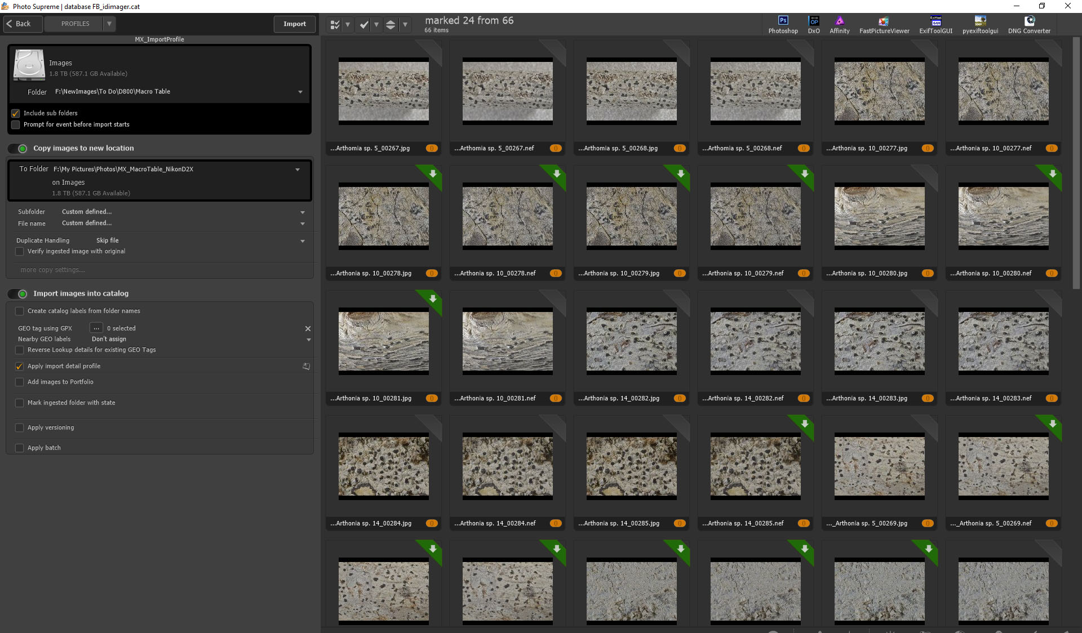Click the sort order arrows icon
The width and height of the screenshot is (1082, 633).
[x=390, y=24]
